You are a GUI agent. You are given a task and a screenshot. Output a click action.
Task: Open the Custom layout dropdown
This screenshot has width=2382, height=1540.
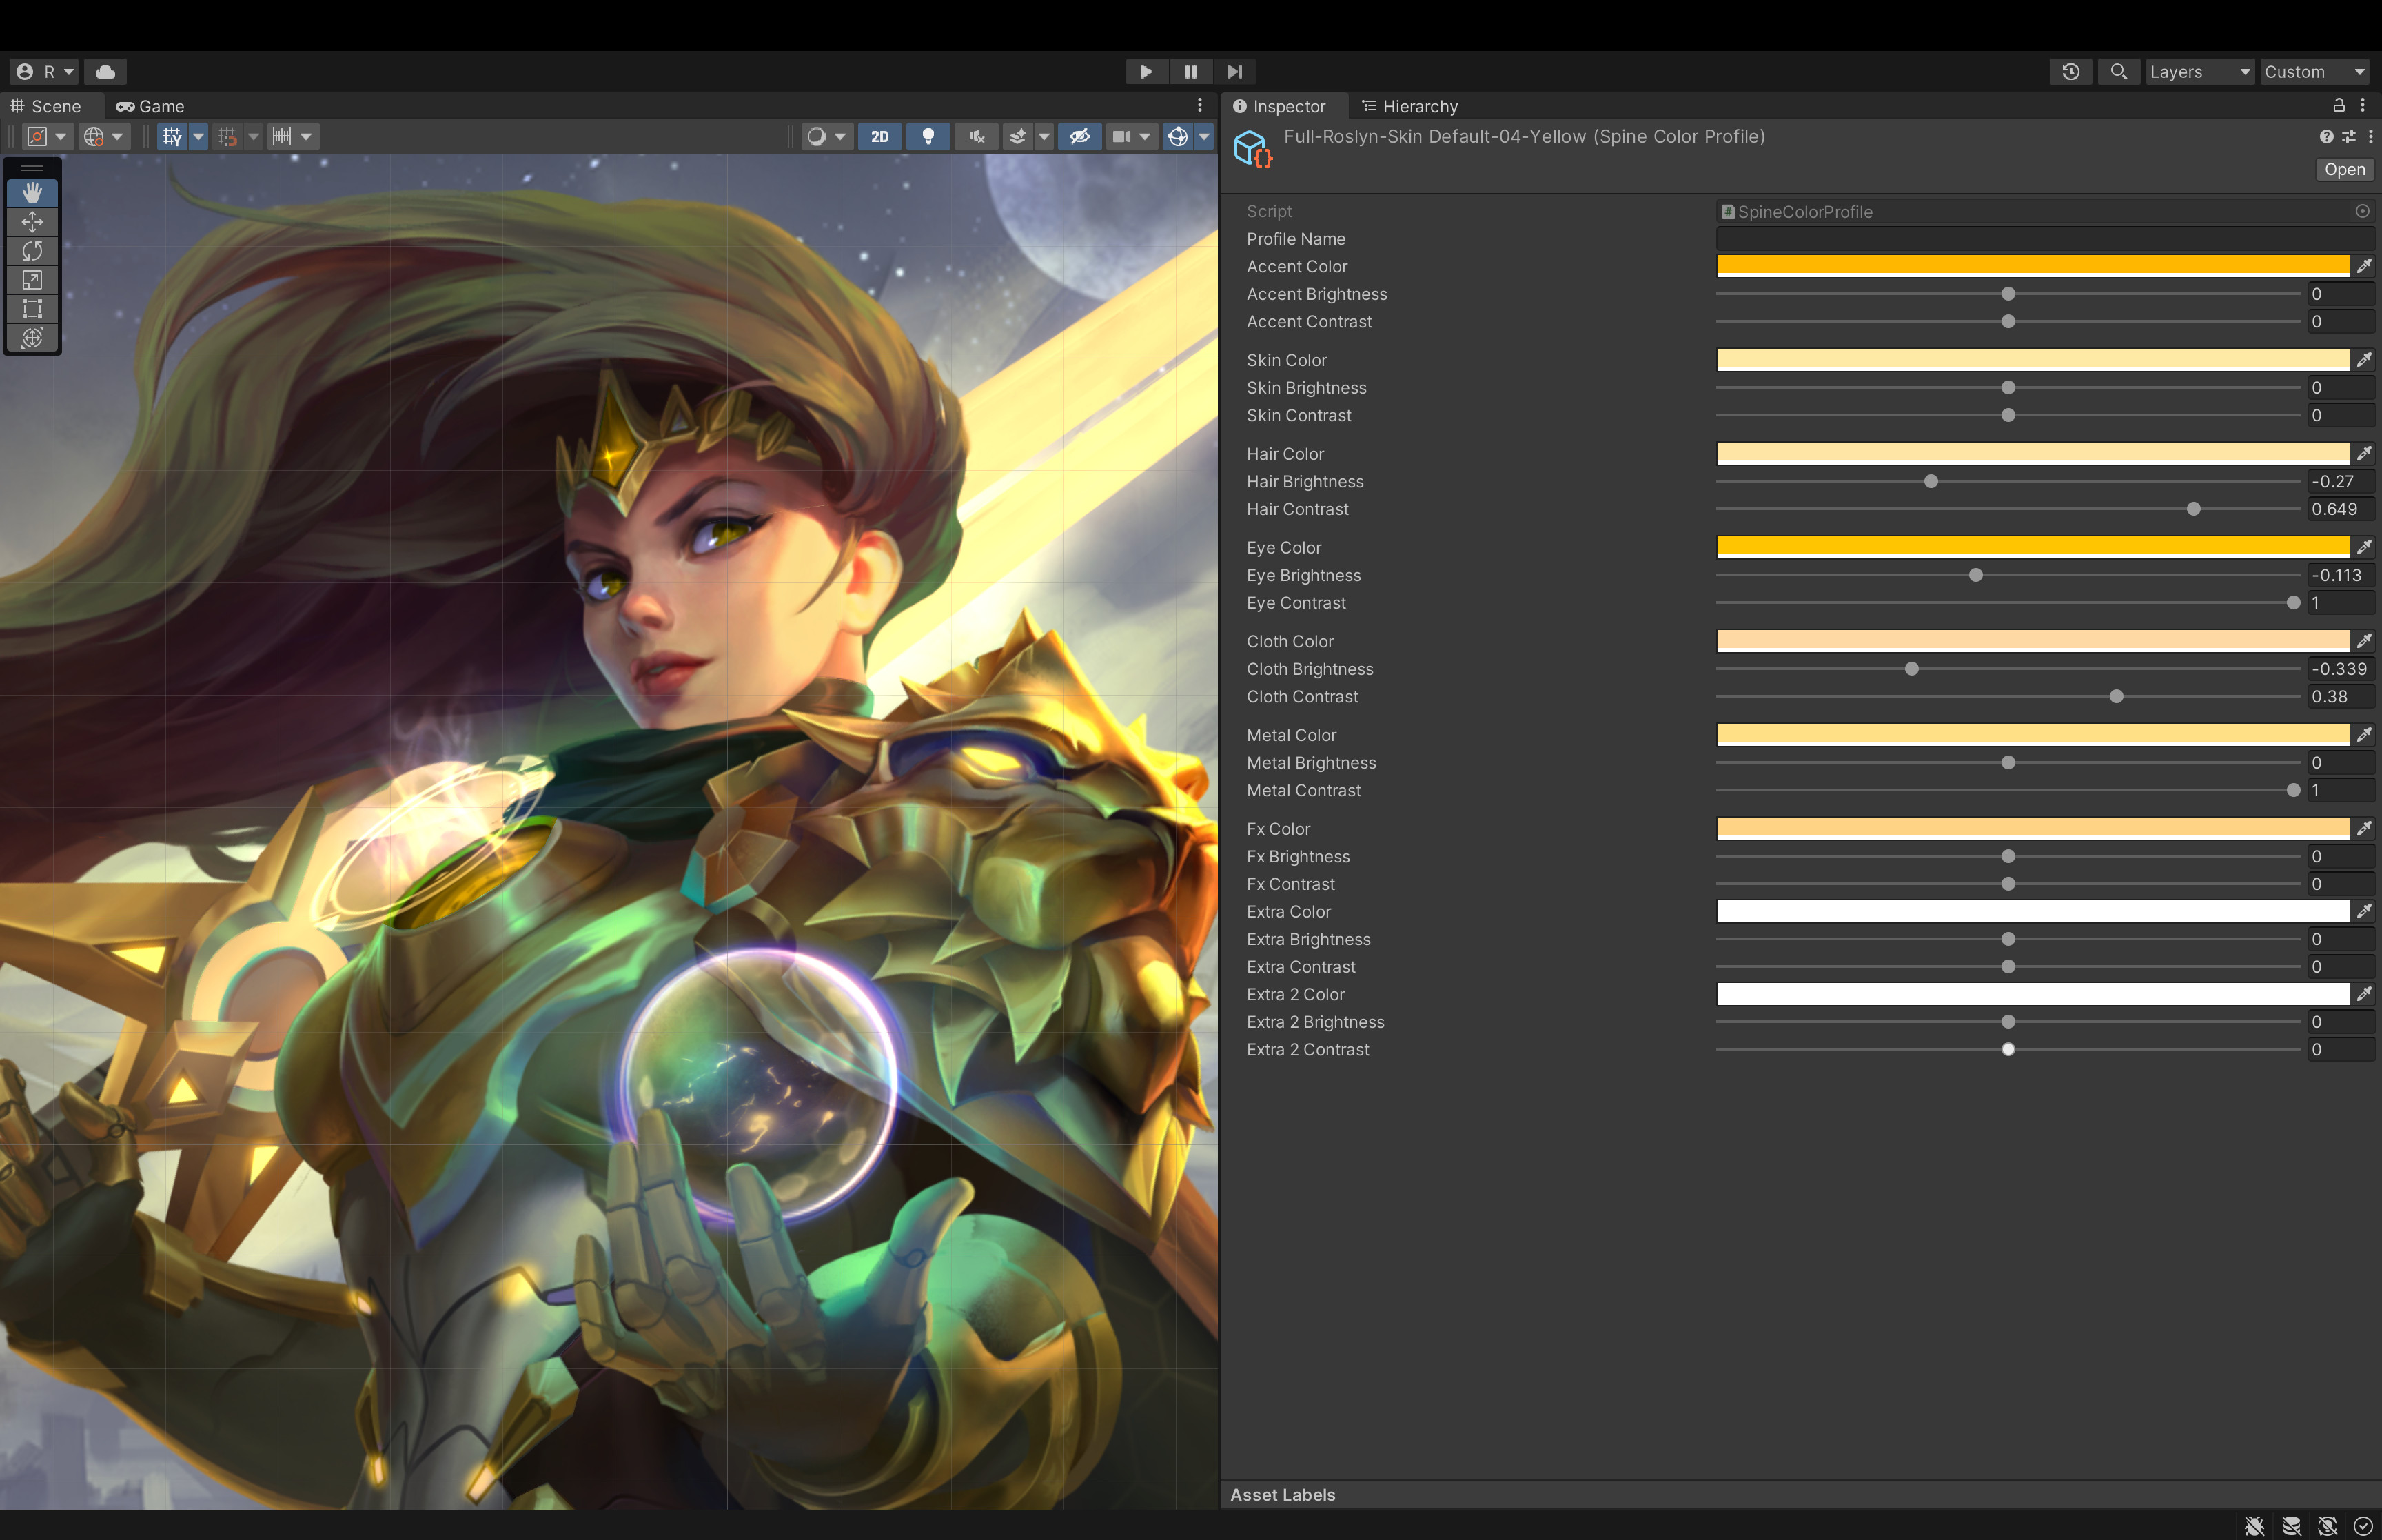click(x=2314, y=72)
